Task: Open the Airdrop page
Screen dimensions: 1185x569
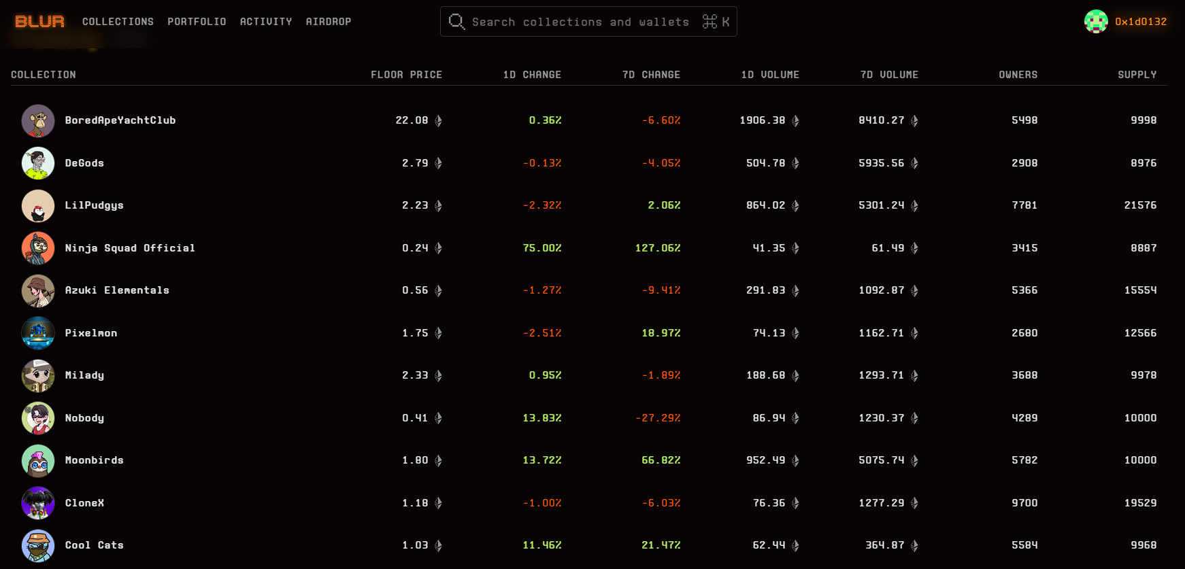Action: point(329,22)
